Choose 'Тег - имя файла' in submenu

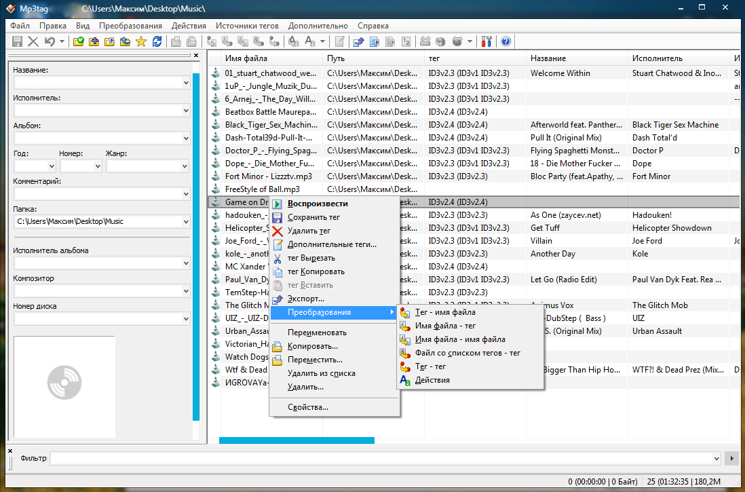click(470, 312)
